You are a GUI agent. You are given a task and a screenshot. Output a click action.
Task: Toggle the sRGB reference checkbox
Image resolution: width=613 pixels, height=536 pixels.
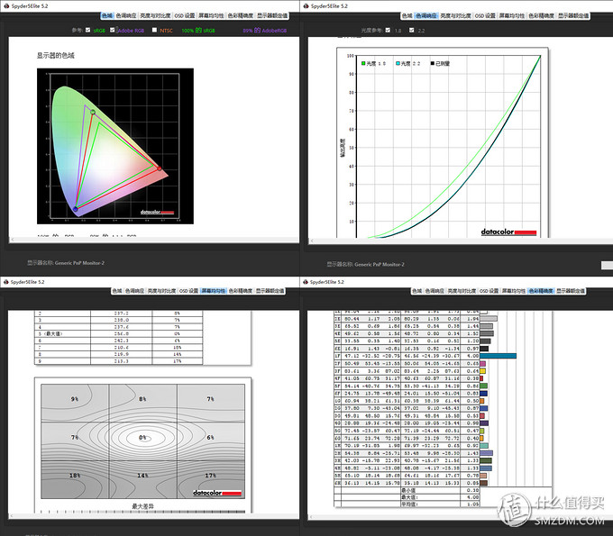click(88, 30)
